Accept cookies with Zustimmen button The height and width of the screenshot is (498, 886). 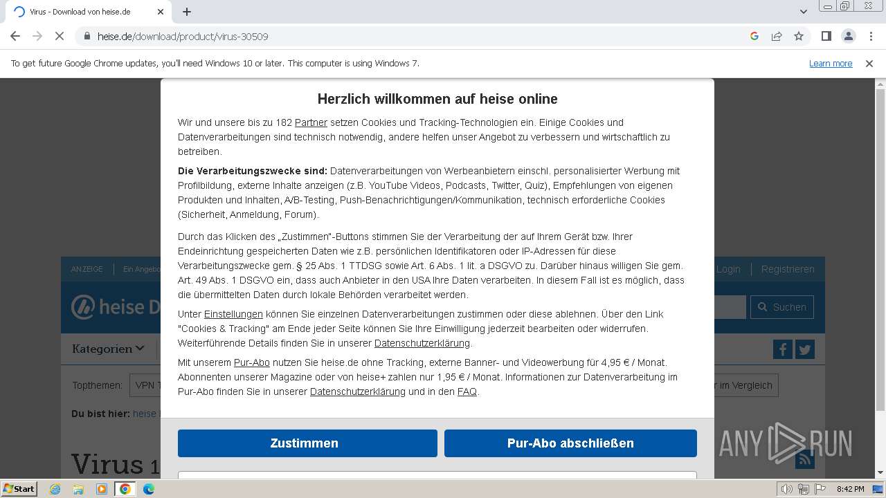click(x=307, y=443)
